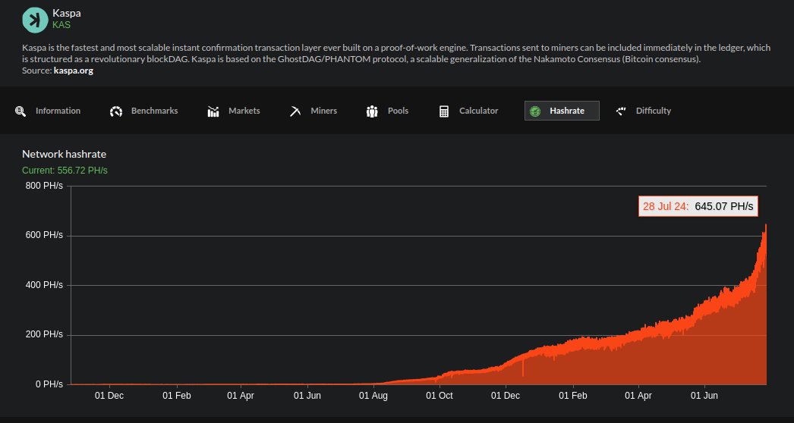Screen dimensions: 794x423
Task: Click the 800 PH/s y-axis label
Action: coord(44,186)
